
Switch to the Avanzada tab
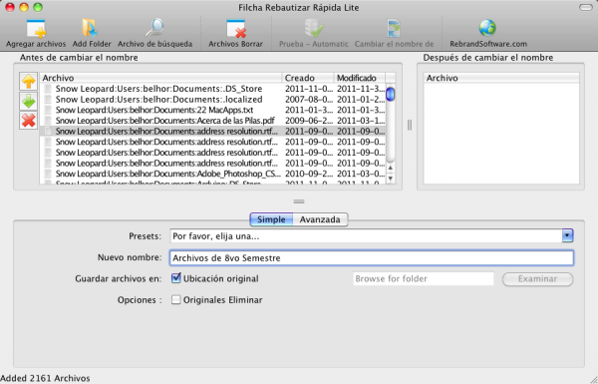click(x=320, y=219)
